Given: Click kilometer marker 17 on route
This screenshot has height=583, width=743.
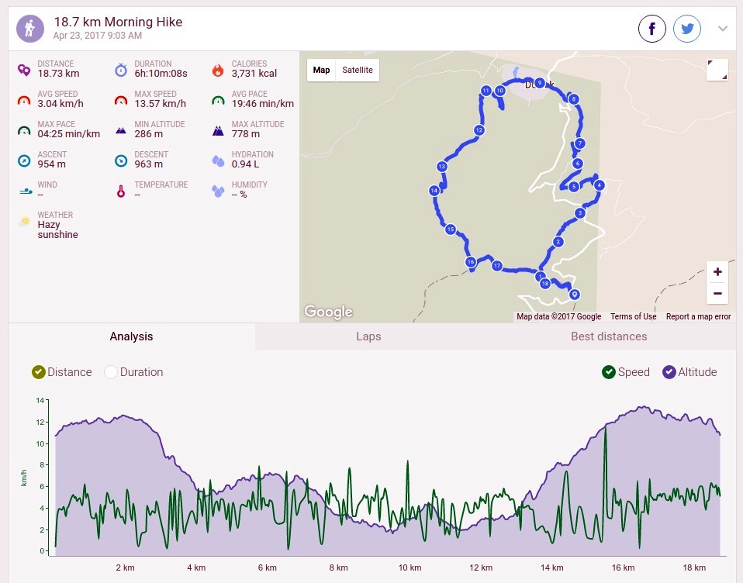Looking at the screenshot, I should click(496, 266).
